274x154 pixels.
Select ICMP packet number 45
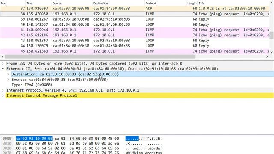coord(134,51)
